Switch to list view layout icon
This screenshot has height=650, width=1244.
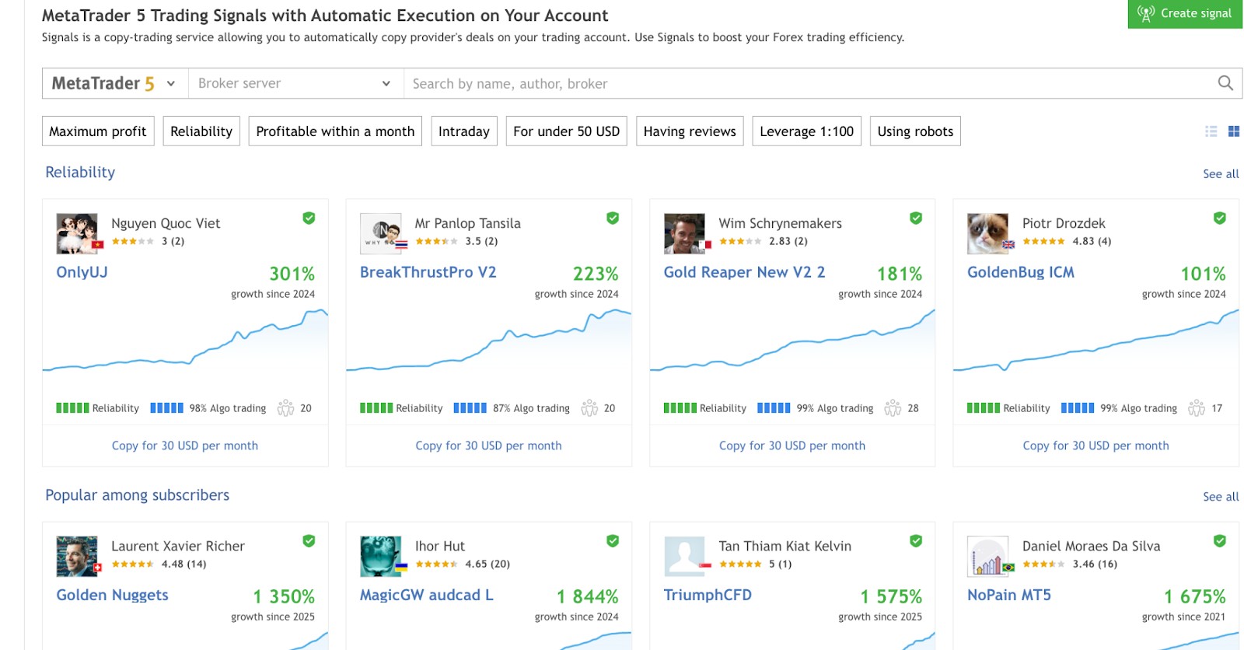click(x=1211, y=131)
